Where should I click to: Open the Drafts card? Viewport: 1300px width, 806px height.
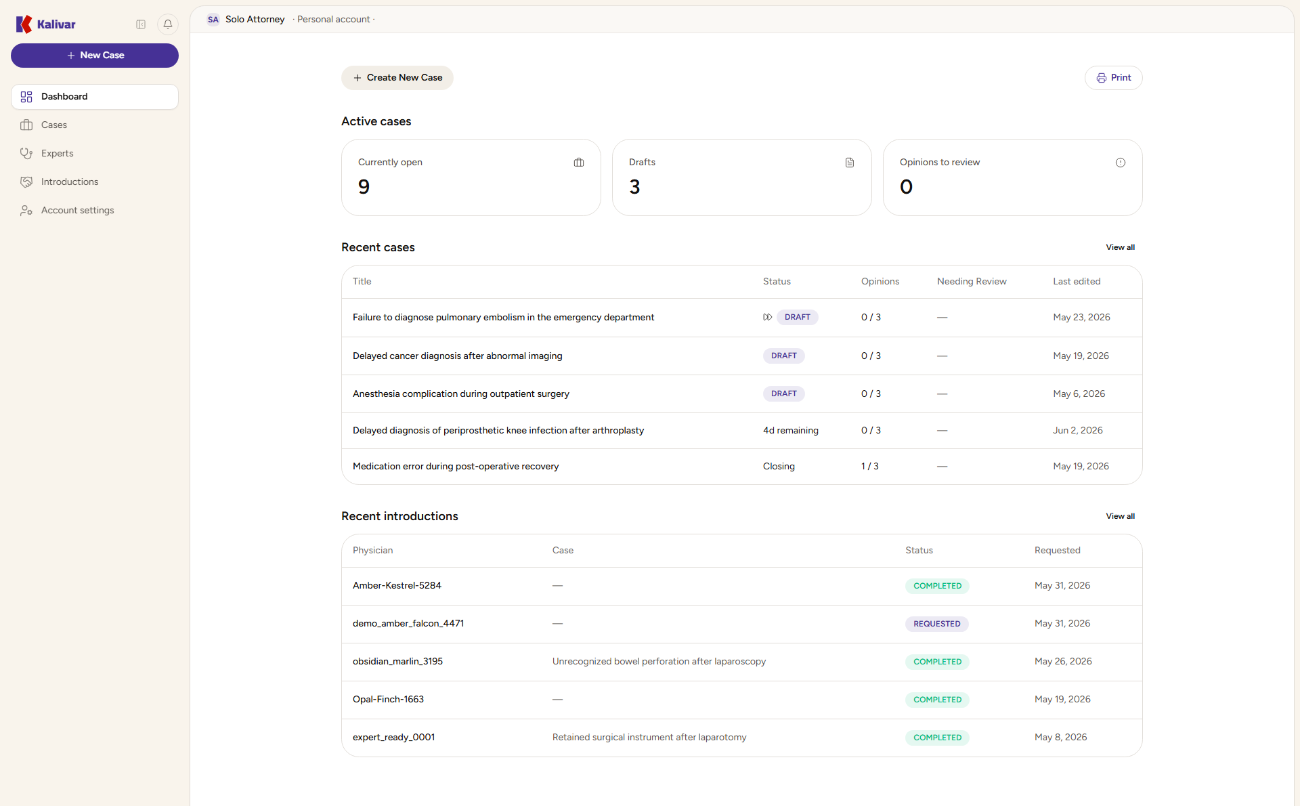click(x=742, y=177)
